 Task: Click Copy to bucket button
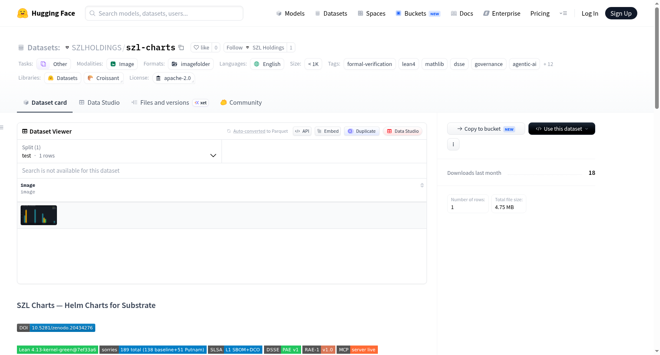486,129
